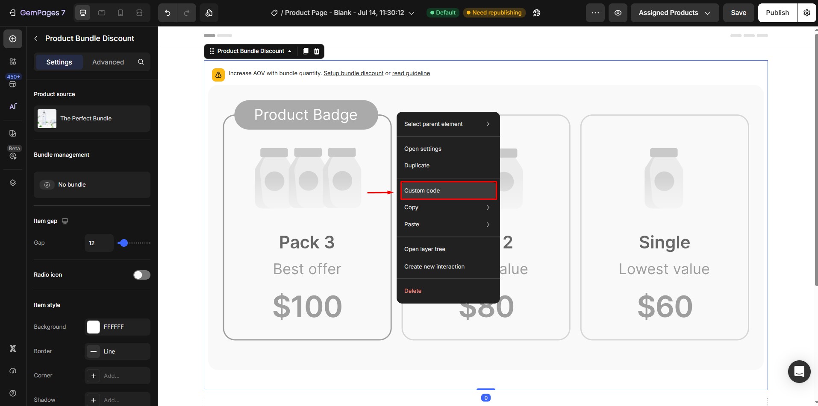818x406 pixels.
Task: Open the layers sidebar icon
Action: tap(13, 183)
